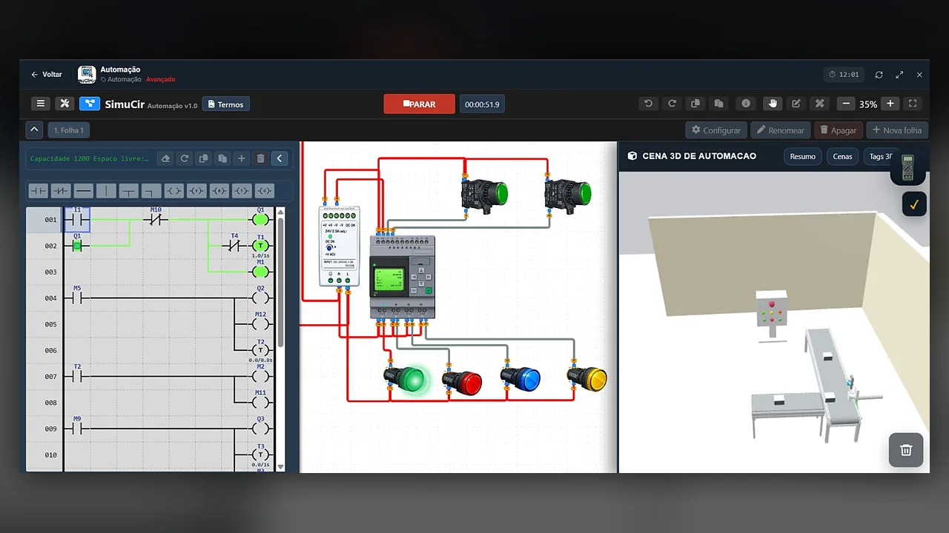Select the ruler and pencil design tool
Viewport: 949px width, 533px height.
point(819,104)
